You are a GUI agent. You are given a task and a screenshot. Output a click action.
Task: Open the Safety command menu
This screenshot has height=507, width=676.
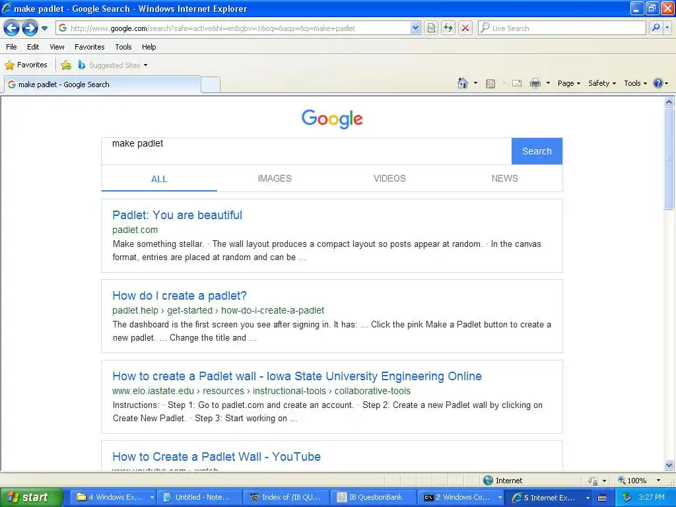(602, 84)
